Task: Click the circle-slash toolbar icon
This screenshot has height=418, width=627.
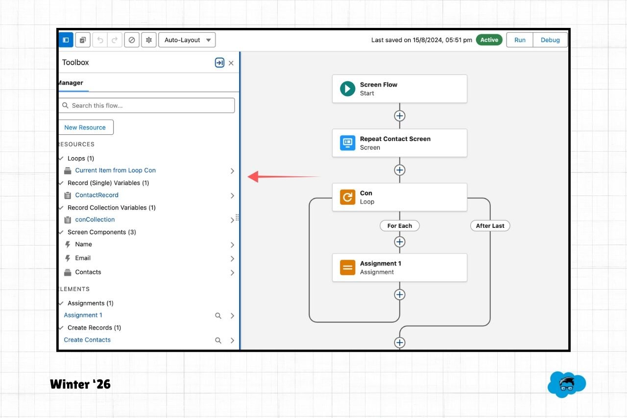Action: tap(132, 40)
